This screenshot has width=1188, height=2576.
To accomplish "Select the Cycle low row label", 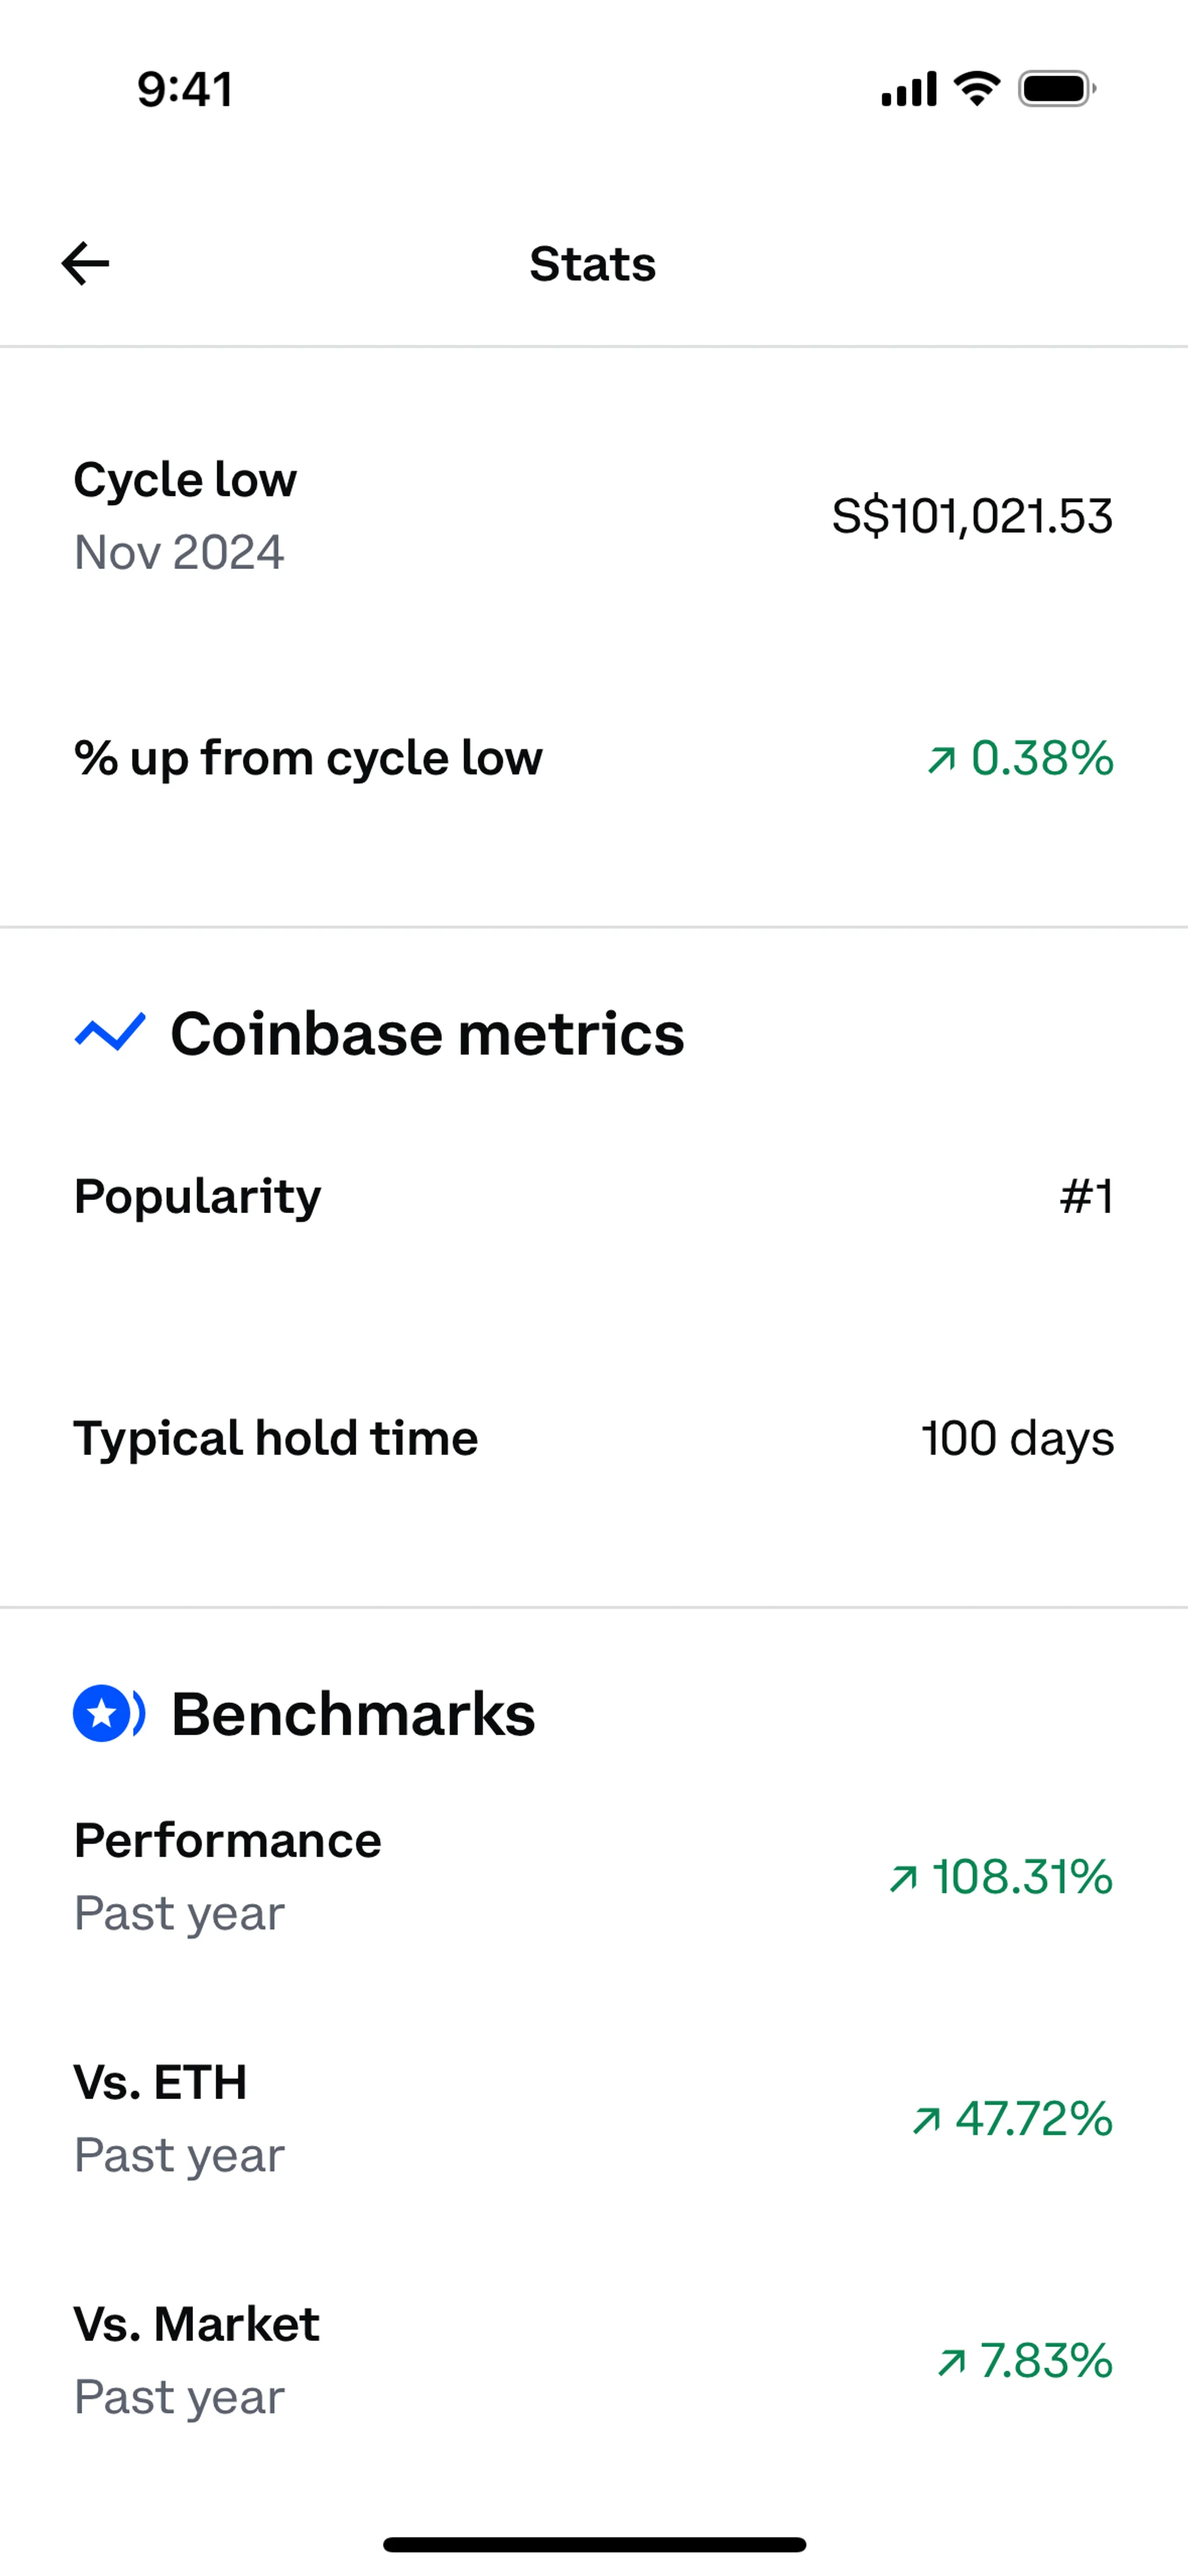I will [185, 480].
